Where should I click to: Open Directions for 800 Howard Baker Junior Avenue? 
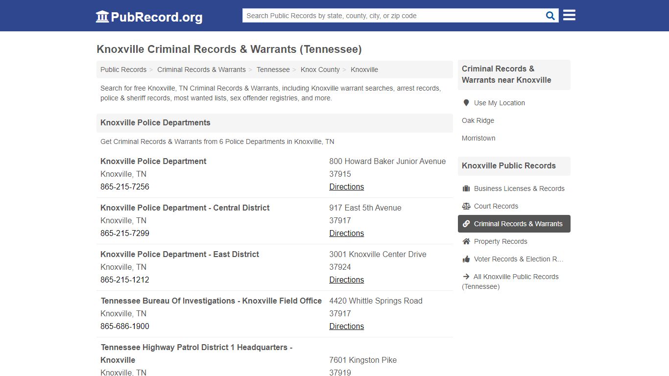click(347, 187)
